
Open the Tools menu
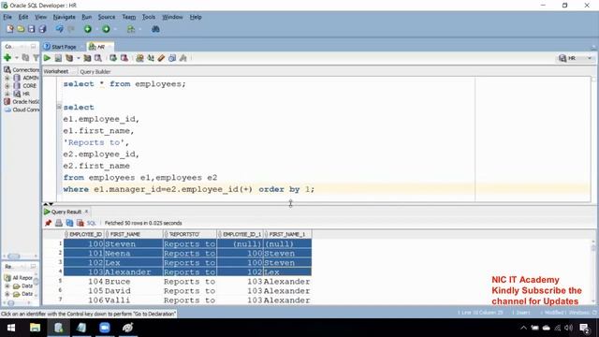(149, 17)
